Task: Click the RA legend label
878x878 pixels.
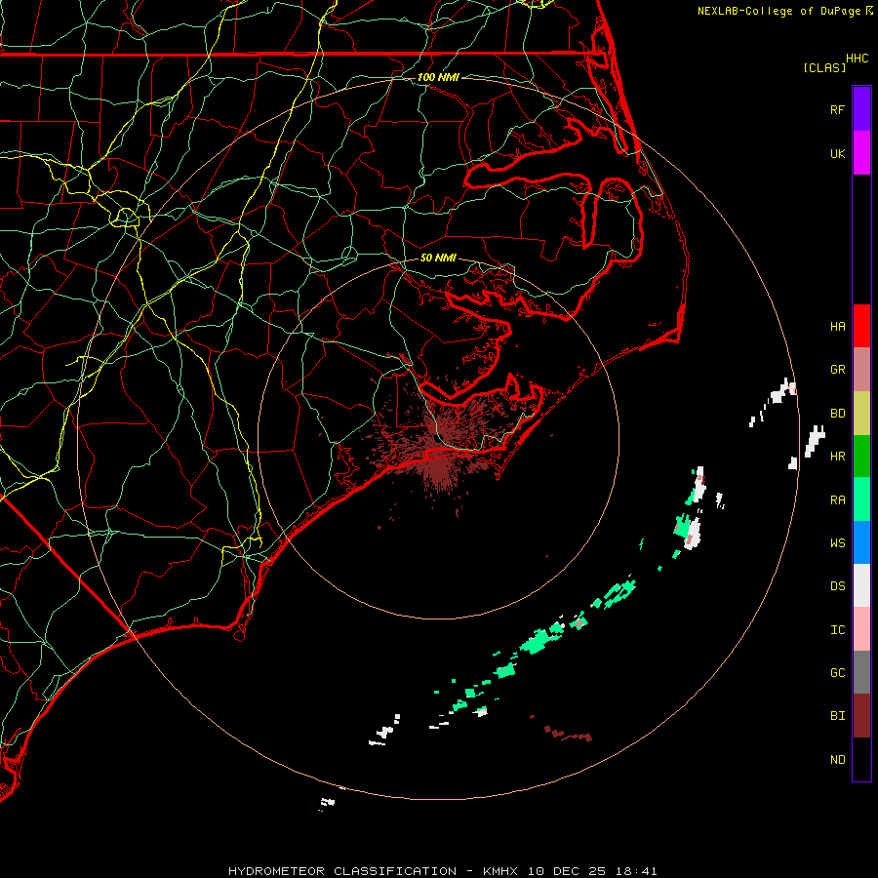Action: pos(837,500)
